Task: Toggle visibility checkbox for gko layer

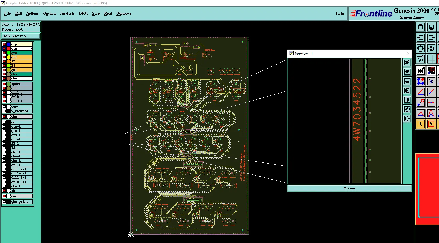Action: pyautogui.click(x=4, y=117)
